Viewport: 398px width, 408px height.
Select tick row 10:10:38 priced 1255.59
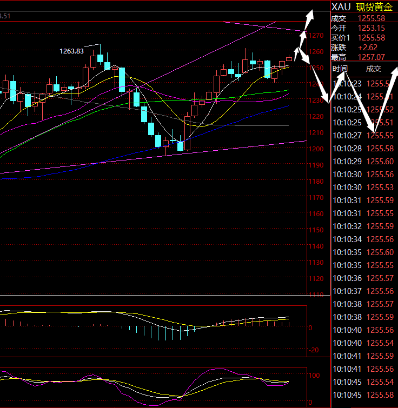[364, 317]
